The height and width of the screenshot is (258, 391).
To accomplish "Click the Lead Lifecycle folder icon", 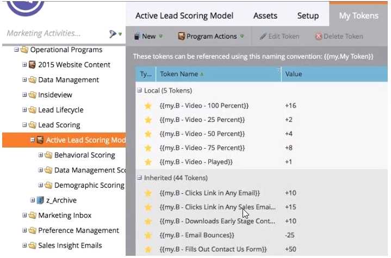I will coord(32,110).
